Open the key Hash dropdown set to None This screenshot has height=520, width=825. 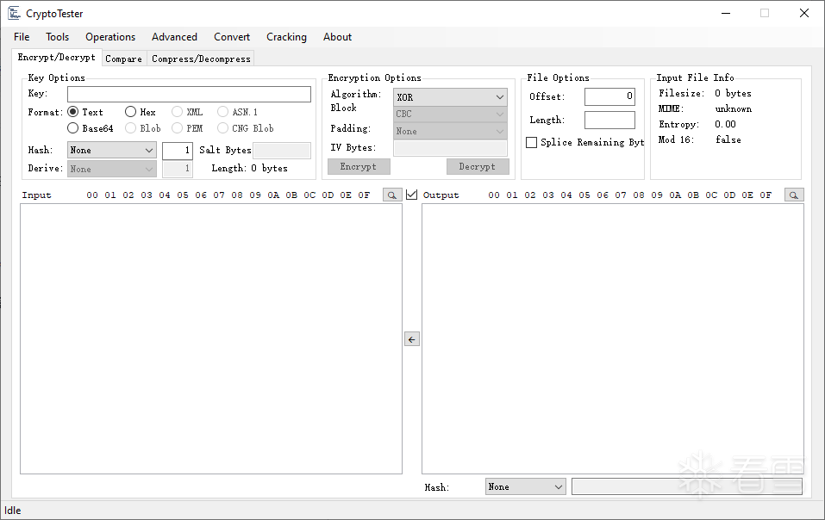click(111, 150)
